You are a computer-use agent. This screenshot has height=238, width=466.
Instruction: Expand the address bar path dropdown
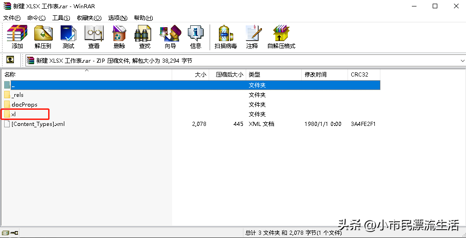(x=462, y=60)
